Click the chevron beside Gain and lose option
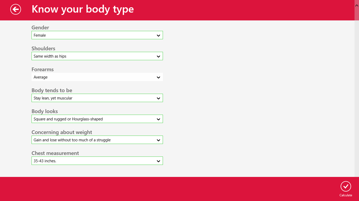 coord(158,140)
